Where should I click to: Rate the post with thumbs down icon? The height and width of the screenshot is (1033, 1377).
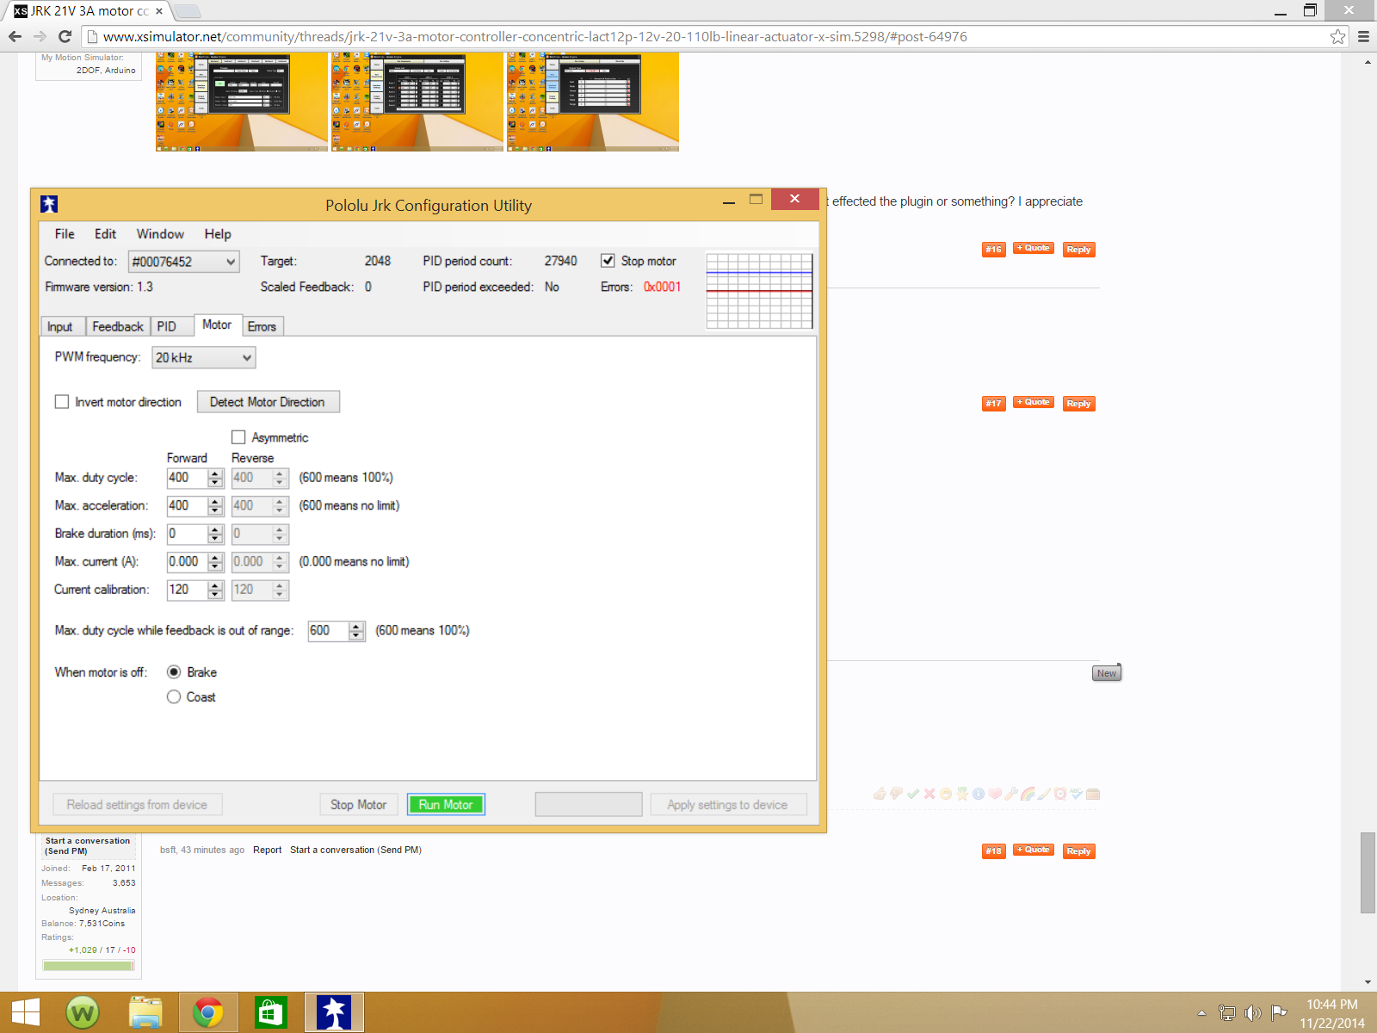896,794
